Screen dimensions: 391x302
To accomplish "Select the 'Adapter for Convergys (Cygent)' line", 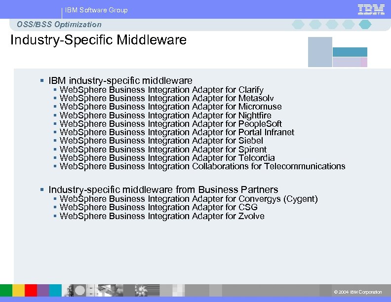I will pos(189,199).
